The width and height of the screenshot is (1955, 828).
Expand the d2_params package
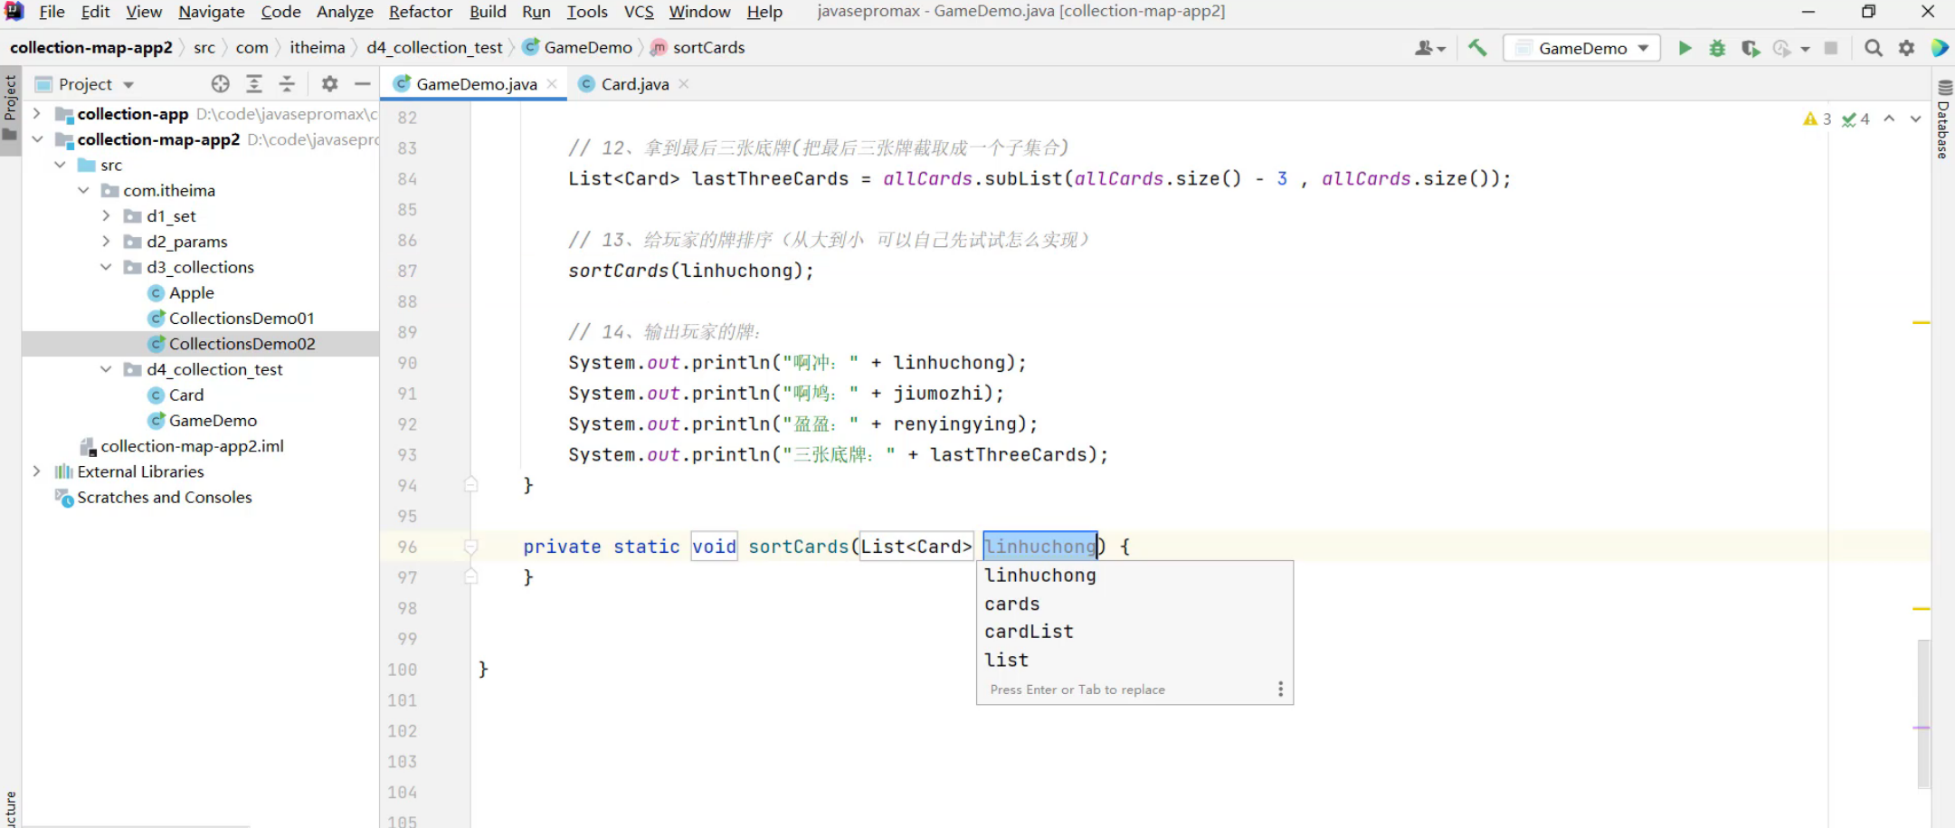click(x=106, y=242)
